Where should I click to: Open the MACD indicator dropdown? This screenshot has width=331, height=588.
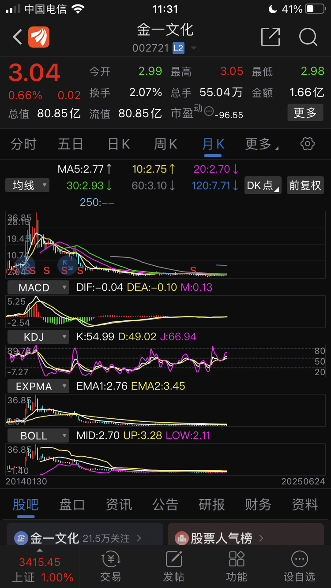pyautogui.click(x=38, y=288)
